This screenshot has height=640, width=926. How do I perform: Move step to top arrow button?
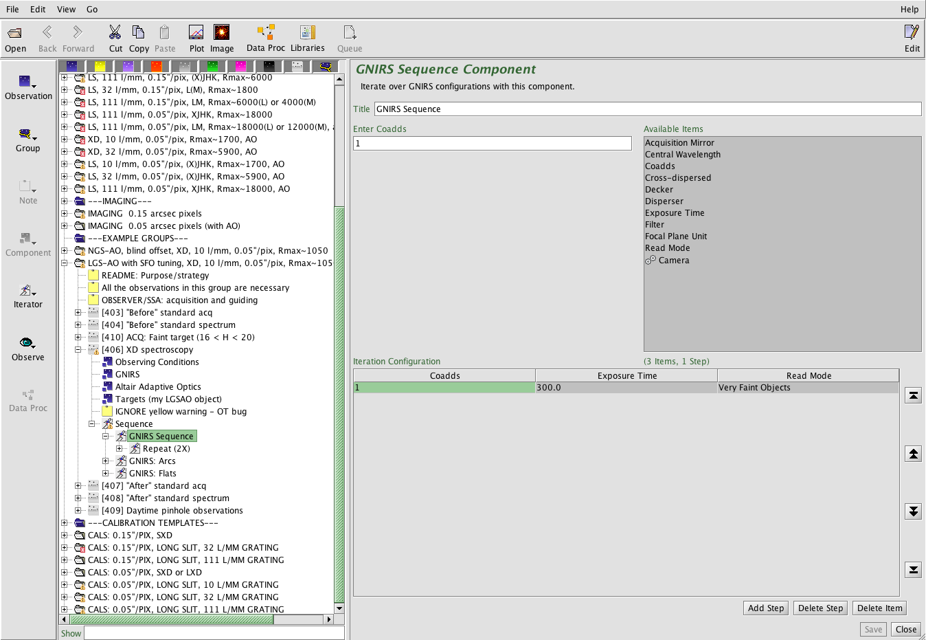(x=913, y=395)
